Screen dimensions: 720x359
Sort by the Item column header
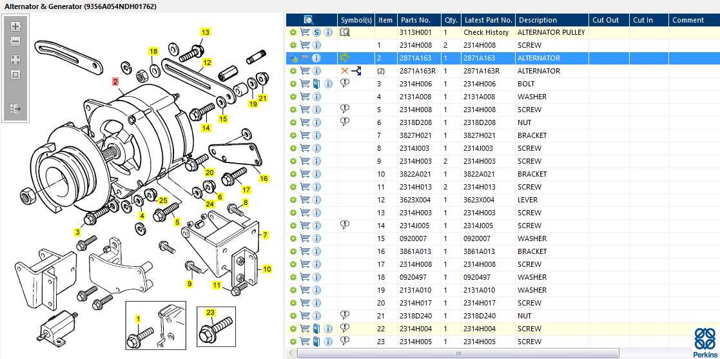[385, 20]
